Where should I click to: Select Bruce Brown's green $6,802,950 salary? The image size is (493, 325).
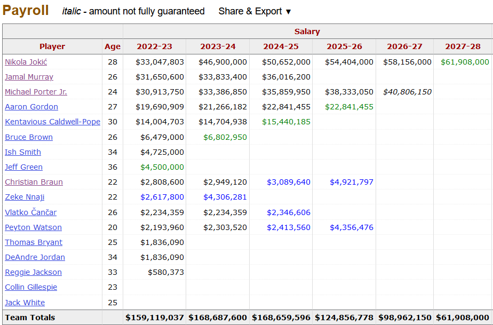225,137
